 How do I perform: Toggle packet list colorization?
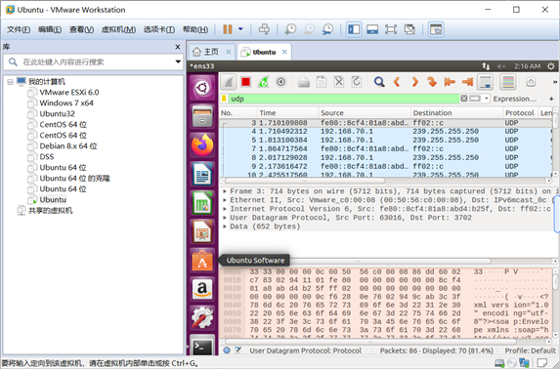pyautogui.click(x=508, y=82)
